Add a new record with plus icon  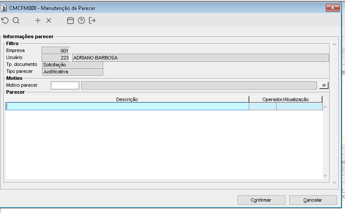(x=38, y=20)
